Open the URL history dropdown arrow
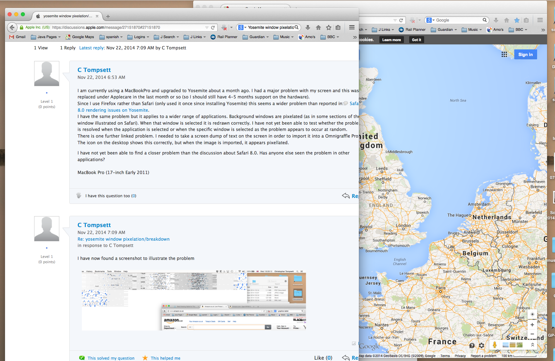The width and height of the screenshot is (555, 361). tap(207, 28)
